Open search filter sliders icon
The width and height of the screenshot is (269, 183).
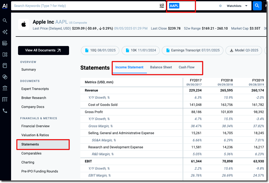(x=162, y=6)
